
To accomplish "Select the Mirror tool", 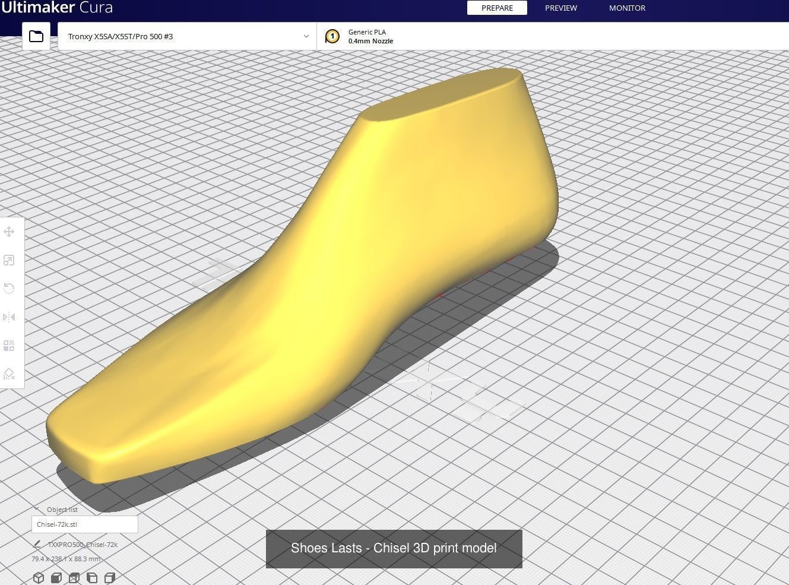I will pyautogui.click(x=9, y=317).
